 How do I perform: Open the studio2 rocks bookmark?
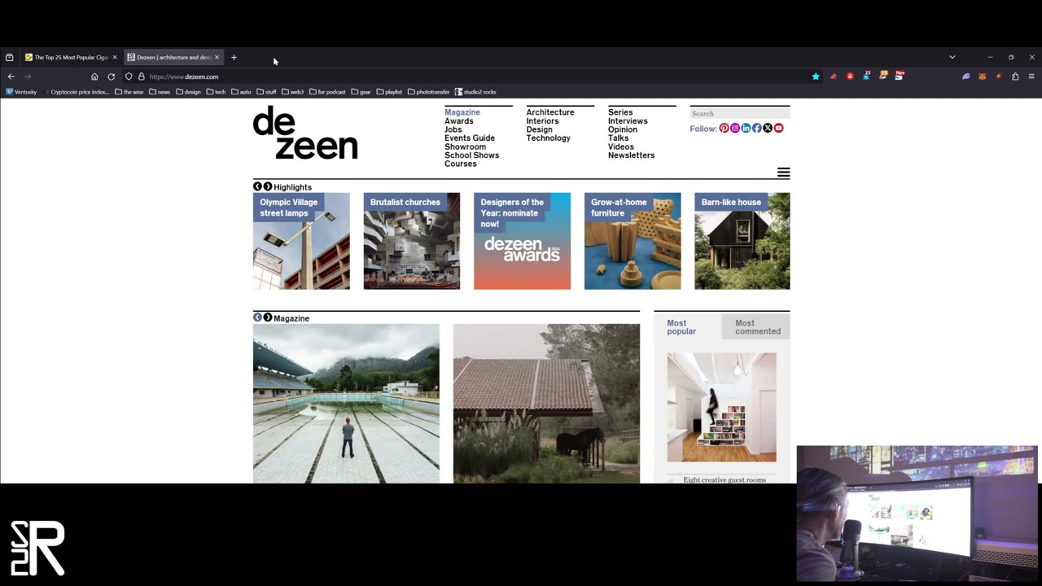pyautogui.click(x=475, y=92)
